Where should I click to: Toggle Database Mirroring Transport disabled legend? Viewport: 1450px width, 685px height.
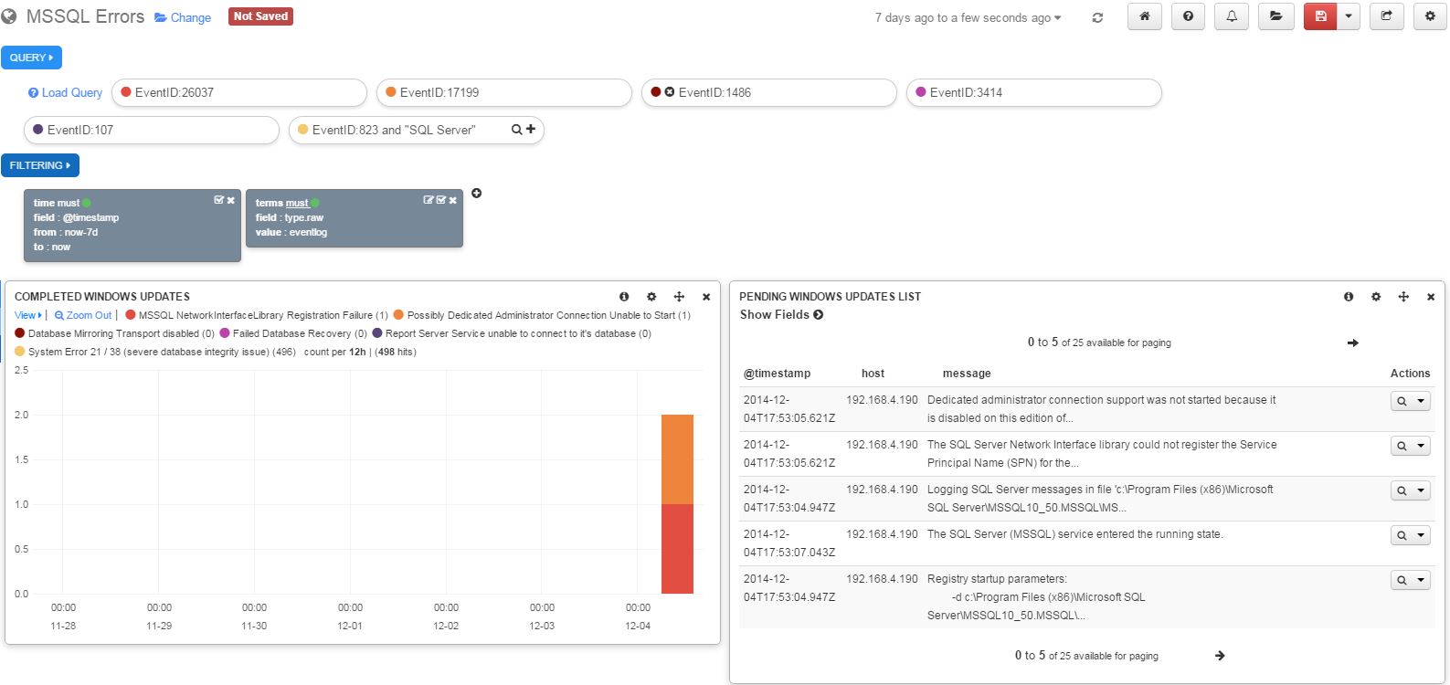coord(115,333)
